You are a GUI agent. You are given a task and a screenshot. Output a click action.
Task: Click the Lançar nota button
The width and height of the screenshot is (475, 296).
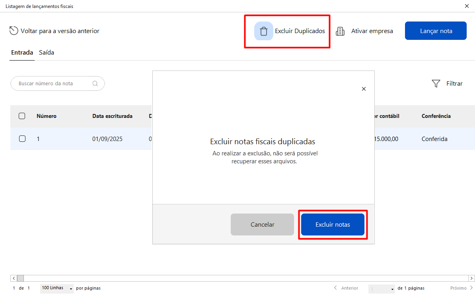point(436,31)
